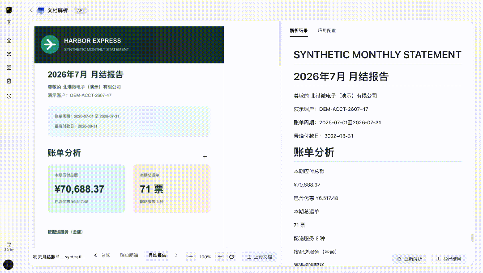The height and width of the screenshot is (273, 483).
Task: Go back with the header back arrow
Action: click(x=31, y=10)
